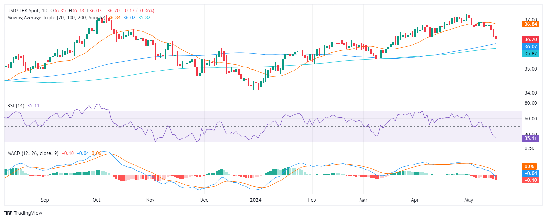547x220 pixels.
Task: Click the orange 36.84 price tag
Action: pyautogui.click(x=530, y=24)
